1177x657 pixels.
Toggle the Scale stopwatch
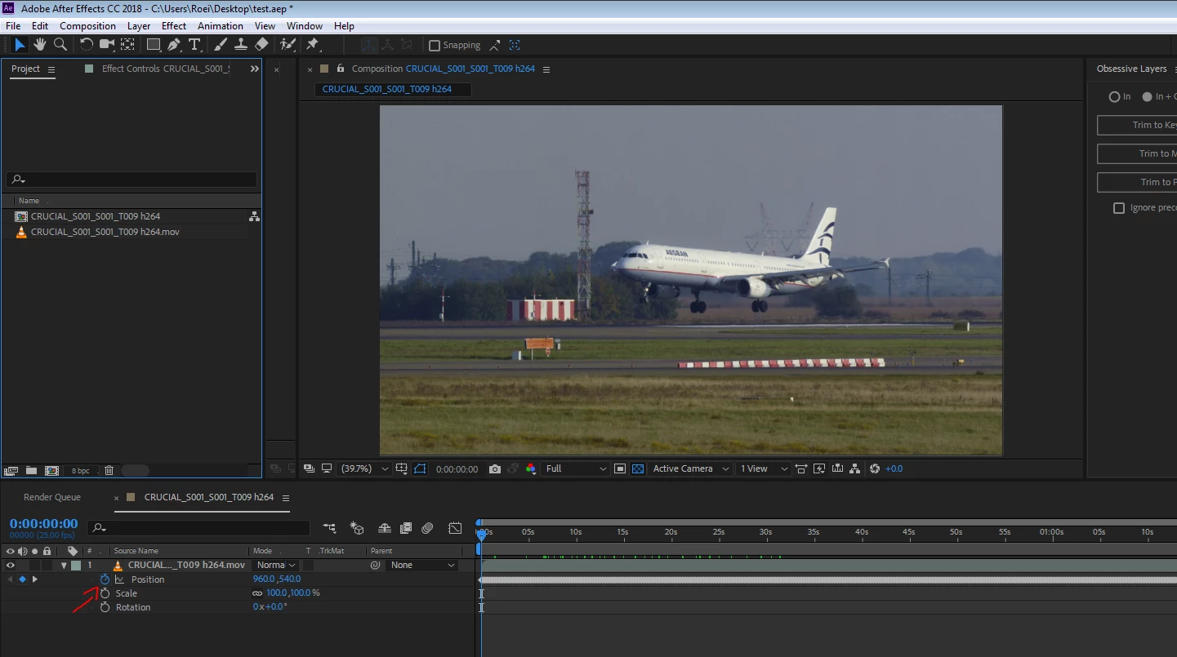(x=105, y=593)
